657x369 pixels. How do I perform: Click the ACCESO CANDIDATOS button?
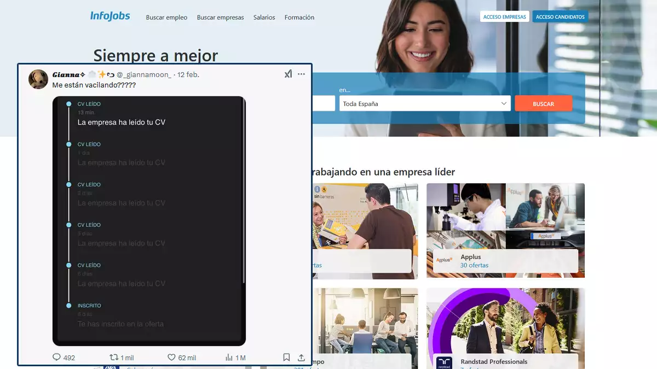click(560, 17)
